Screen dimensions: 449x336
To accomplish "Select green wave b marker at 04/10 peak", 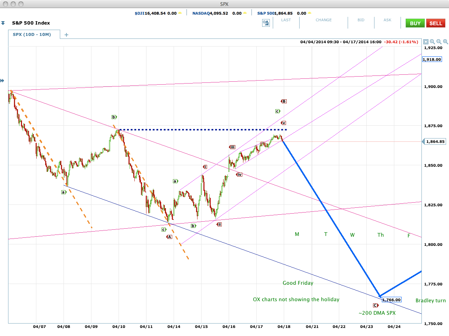I will pyautogui.click(x=114, y=117).
